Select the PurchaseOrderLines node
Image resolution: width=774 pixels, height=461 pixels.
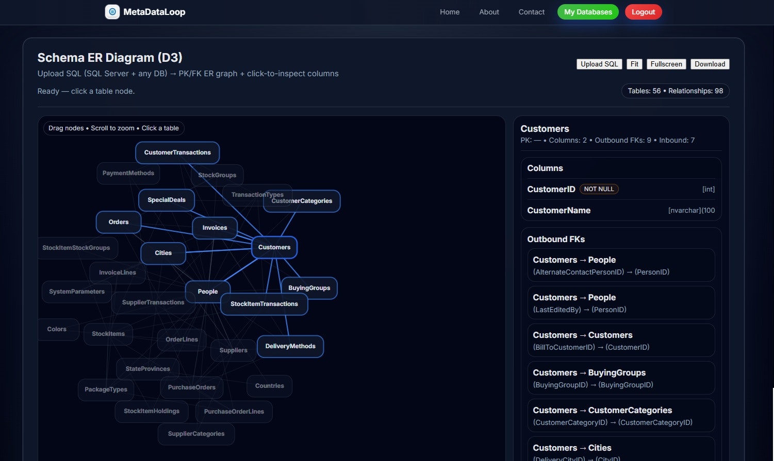pyautogui.click(x=234, y=412)
